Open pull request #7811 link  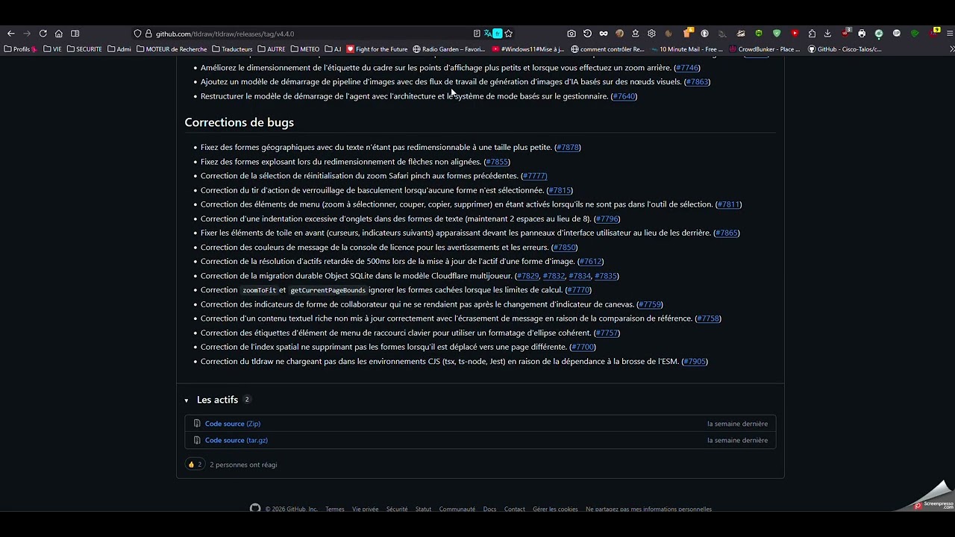(728, 204)
